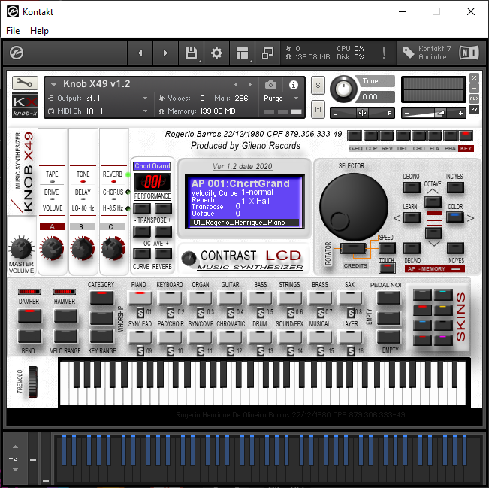Solo the instrument with the S button
Screen dimensions: 489x488
318,85
